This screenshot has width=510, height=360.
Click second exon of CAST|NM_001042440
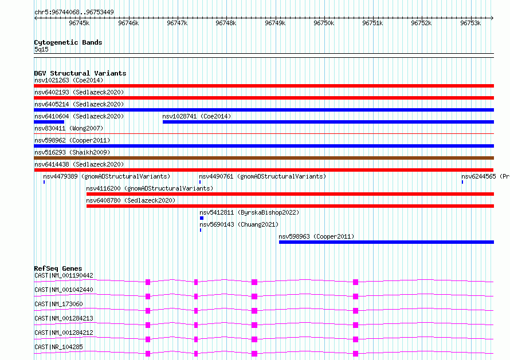(196, 296)
